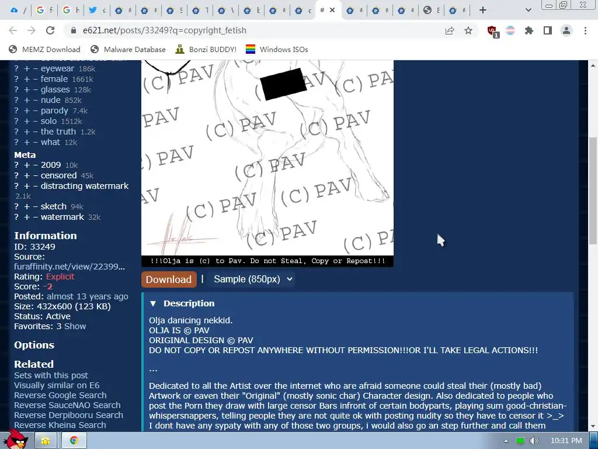The image size is (598, 449).
Task: Share this page using the share icon
Action: click(450, 30)
